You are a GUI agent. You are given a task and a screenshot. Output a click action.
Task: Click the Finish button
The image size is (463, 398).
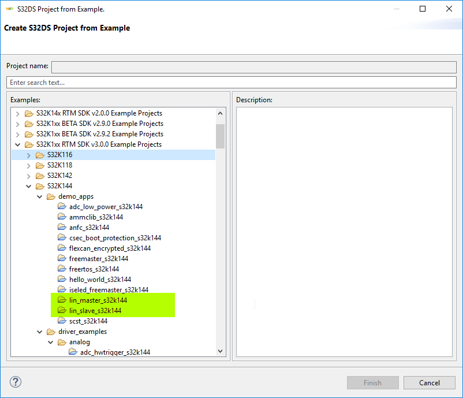coord(372,382)
